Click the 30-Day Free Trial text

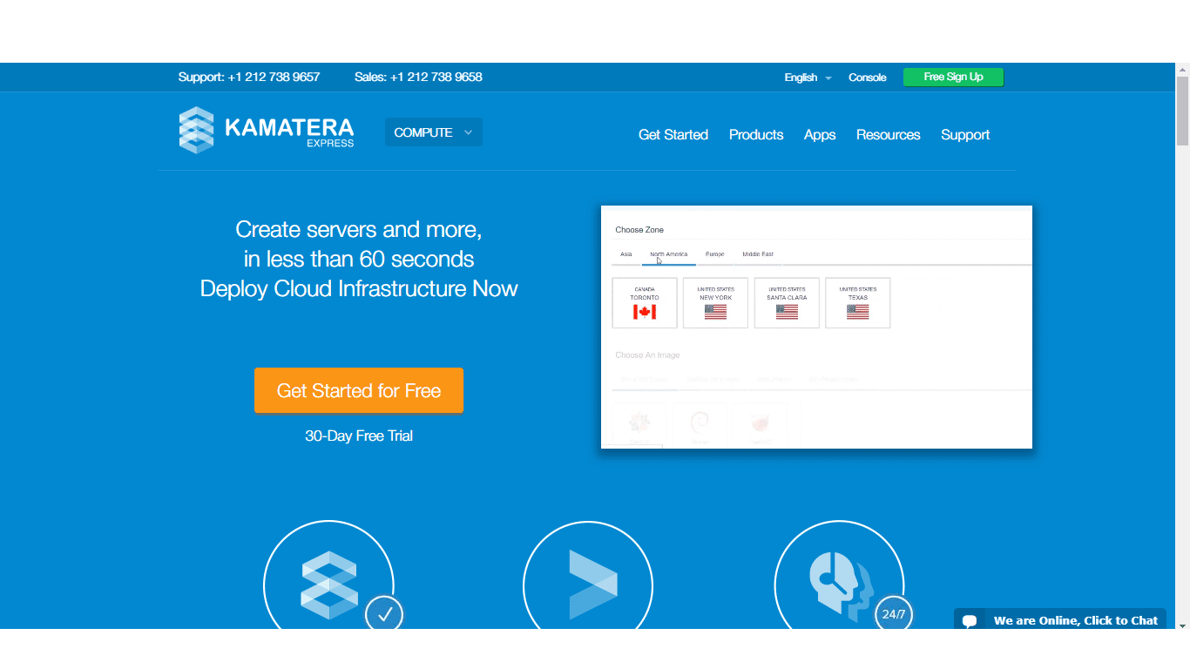359,436
